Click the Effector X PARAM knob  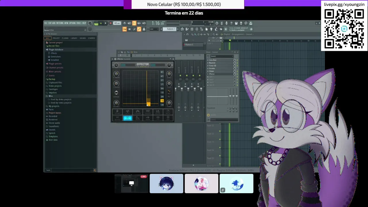click(x=116, y=74)
